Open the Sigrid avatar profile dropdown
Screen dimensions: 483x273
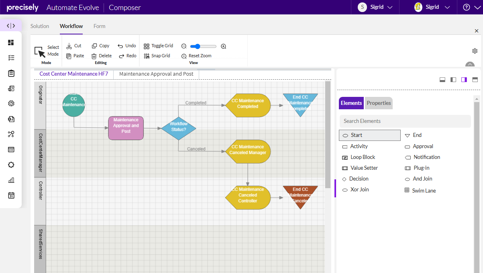coord(432,7)
